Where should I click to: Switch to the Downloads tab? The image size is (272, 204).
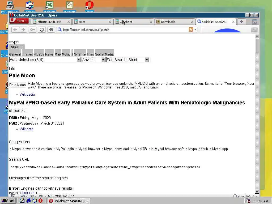click(174, 22)
